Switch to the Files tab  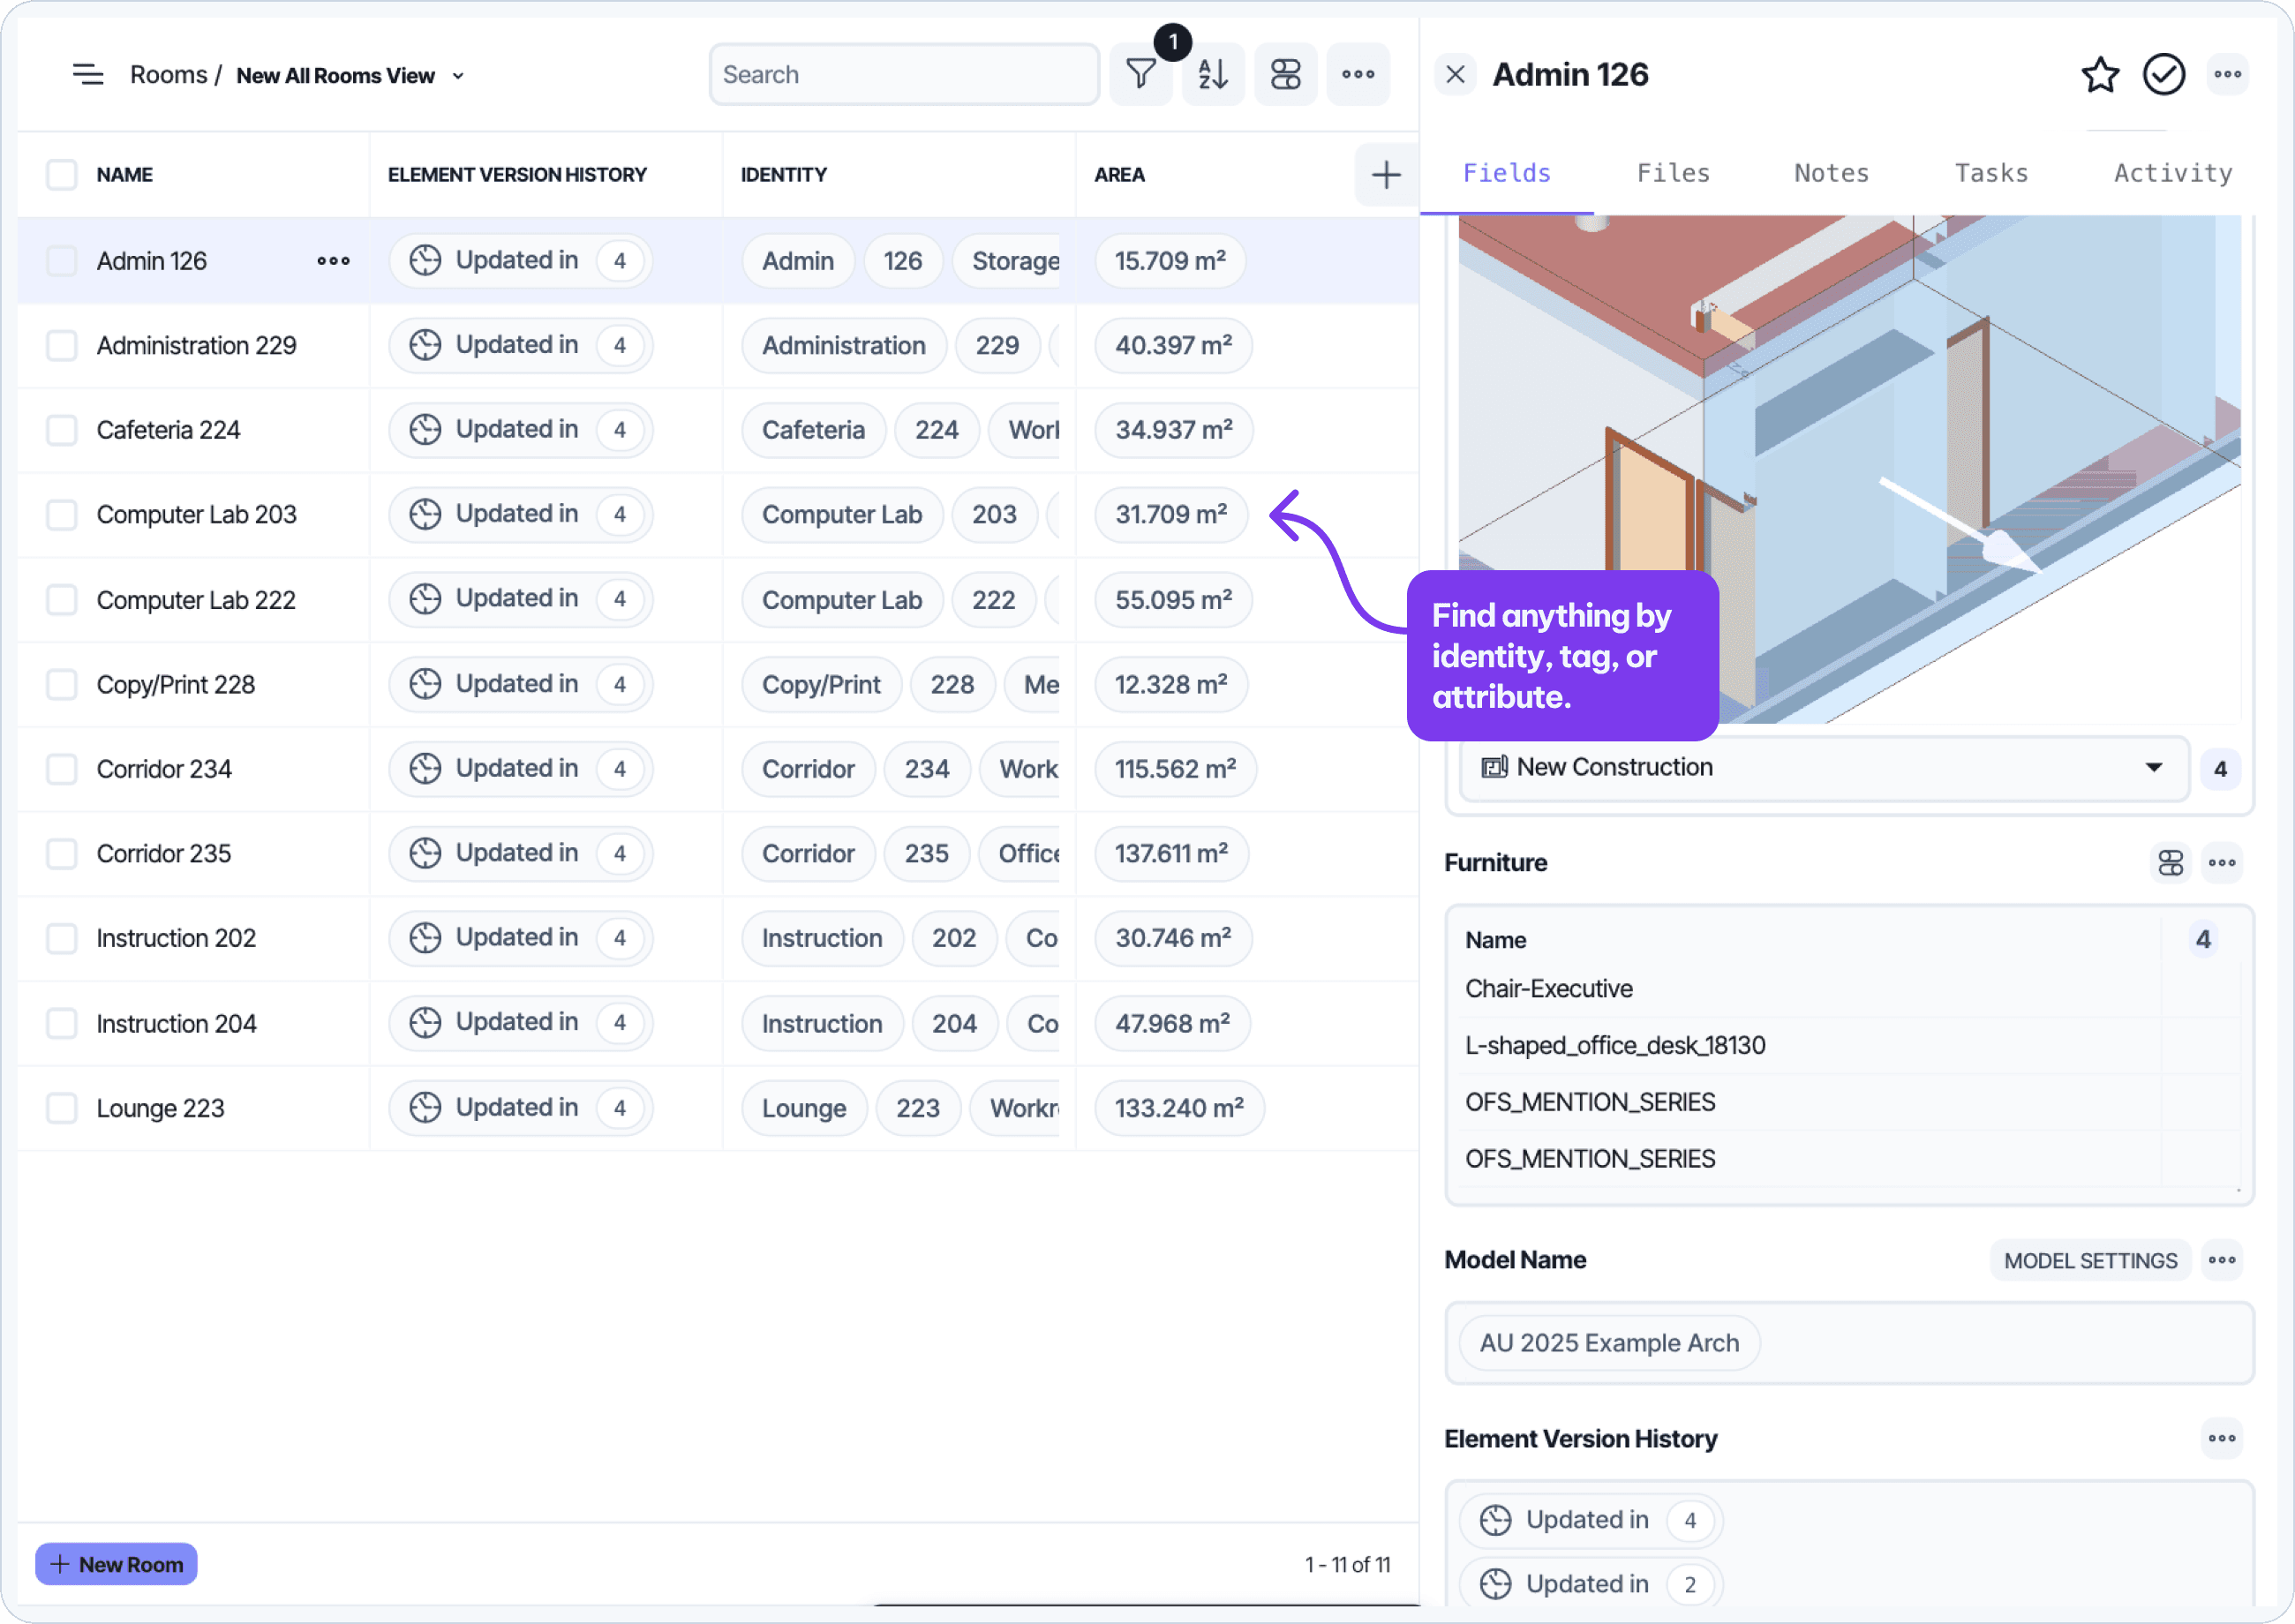point(1672,172)
